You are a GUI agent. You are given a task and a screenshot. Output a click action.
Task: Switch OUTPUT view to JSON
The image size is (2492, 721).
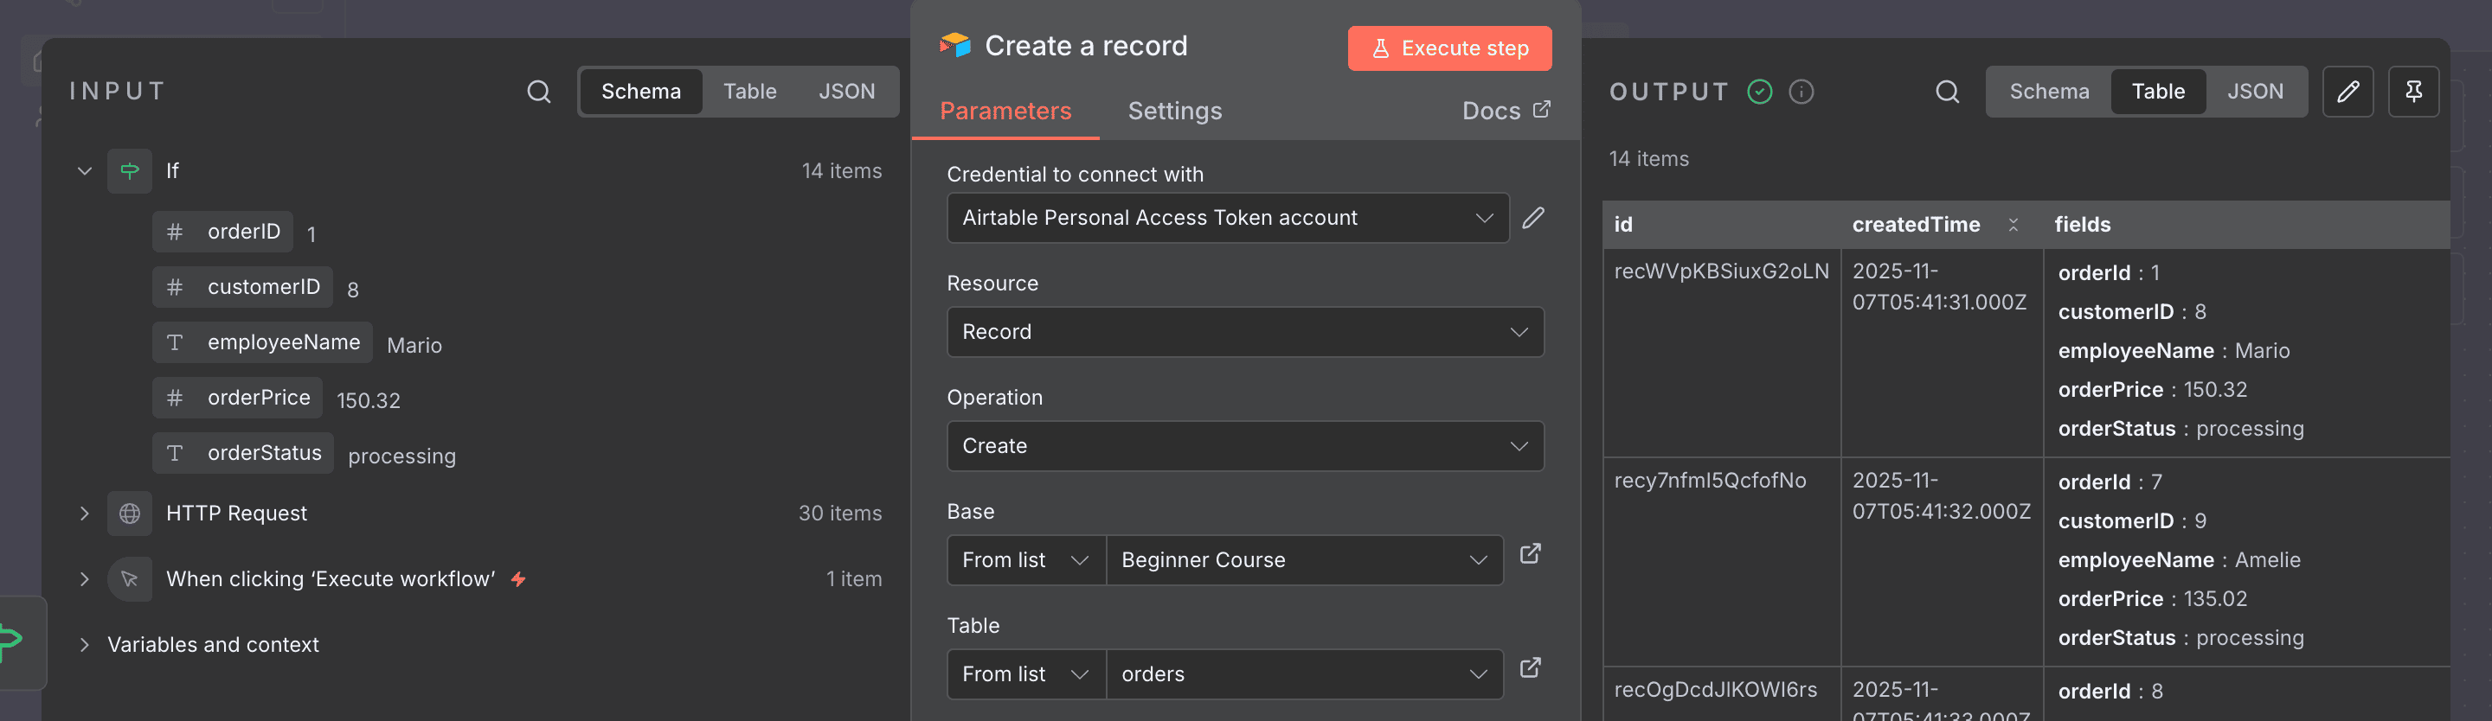point(2255,92)
